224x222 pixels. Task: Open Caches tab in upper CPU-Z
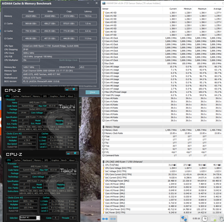pyautogui.click(x=16, y=96)
